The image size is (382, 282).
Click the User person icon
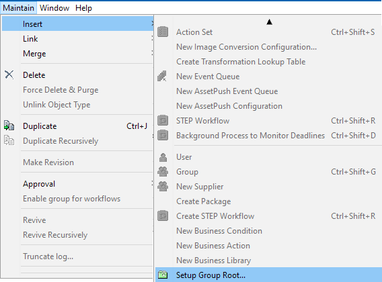163,157
